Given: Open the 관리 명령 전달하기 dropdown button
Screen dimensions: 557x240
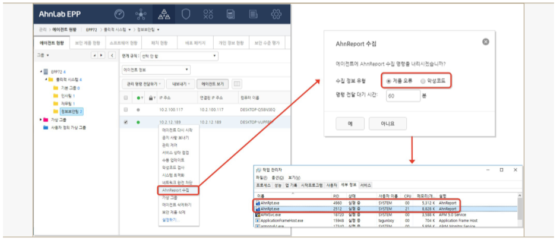Looking at the screenshot, I should 143,84.
